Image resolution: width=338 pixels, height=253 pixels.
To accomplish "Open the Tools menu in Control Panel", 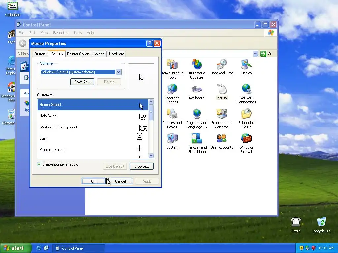I will pos(77,33).
